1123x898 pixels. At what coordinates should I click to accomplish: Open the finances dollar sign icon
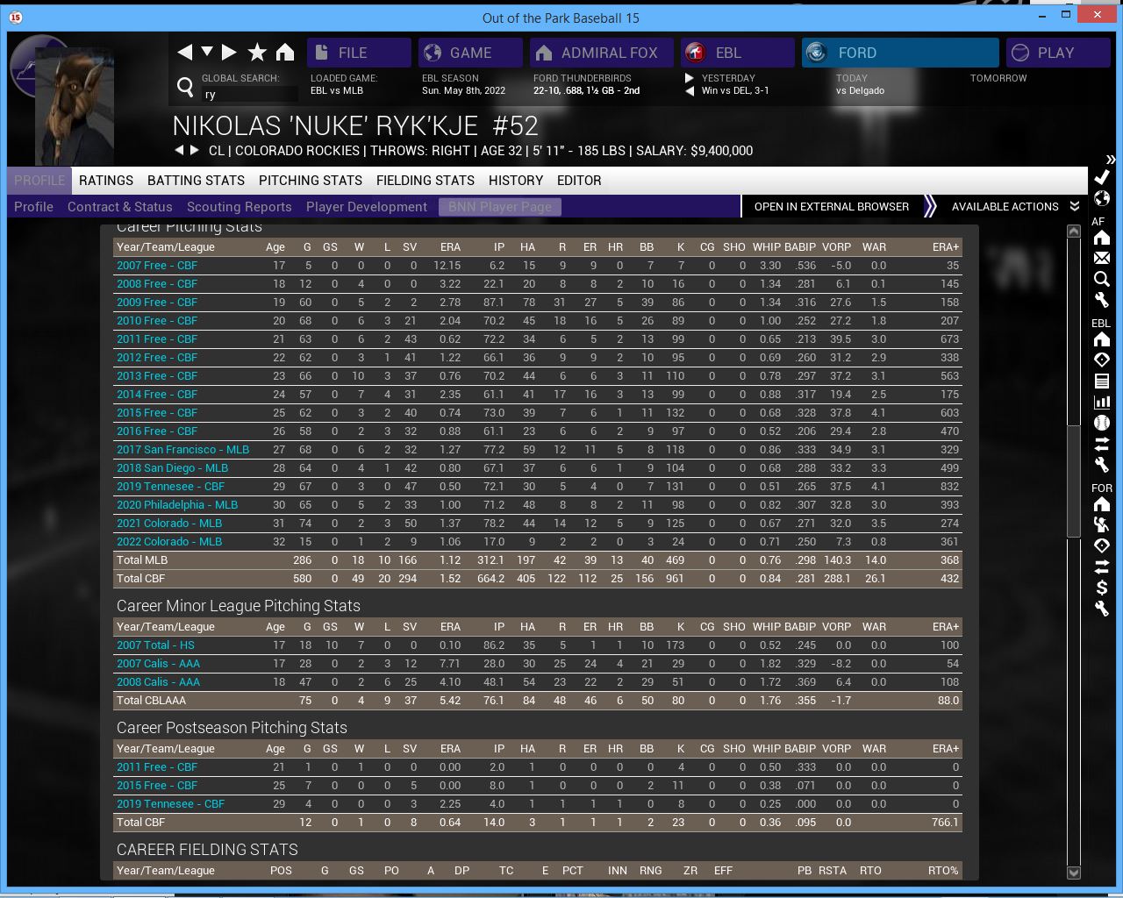[x=1102, y=588]
